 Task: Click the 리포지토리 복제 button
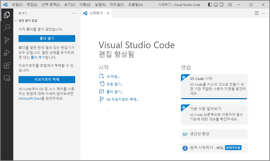pyautogui.click(x=47, y=80)
